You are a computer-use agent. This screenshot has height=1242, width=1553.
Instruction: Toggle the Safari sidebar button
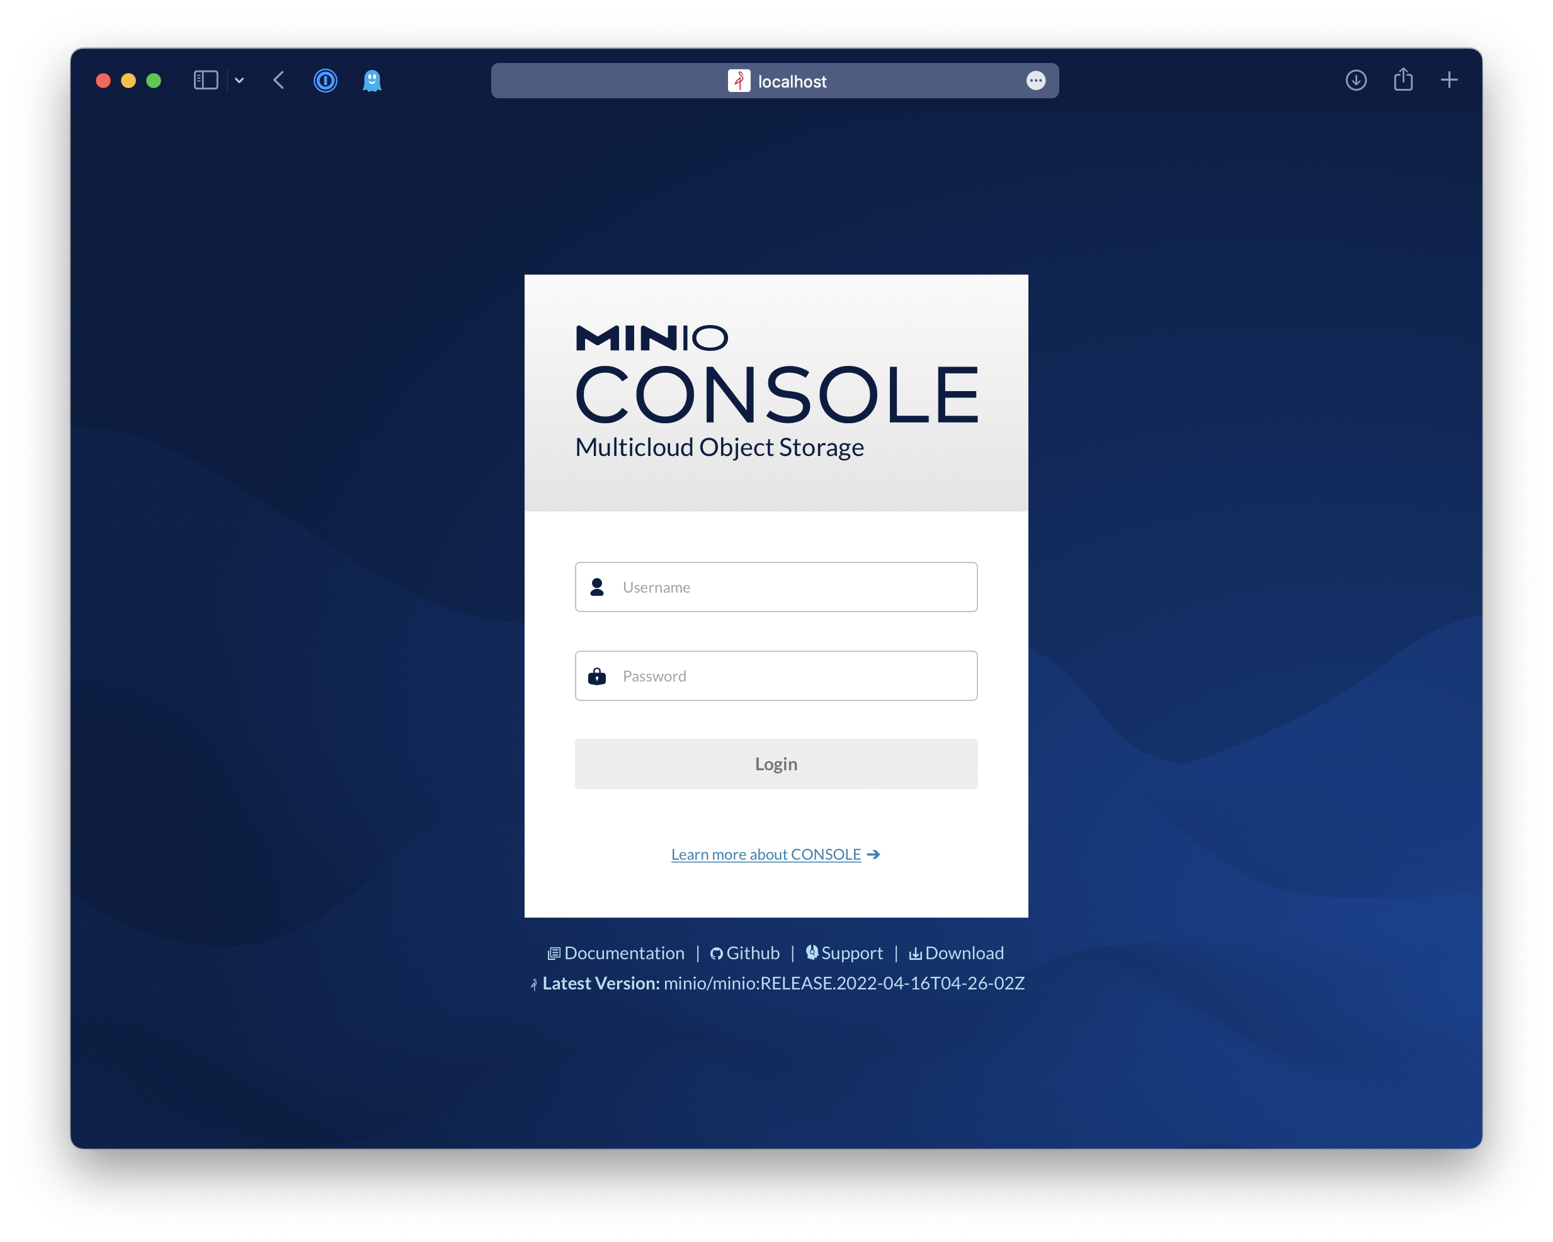point(206,80)
